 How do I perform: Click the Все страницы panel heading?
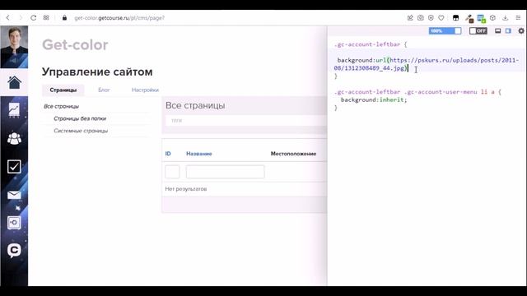pos(195,105)
